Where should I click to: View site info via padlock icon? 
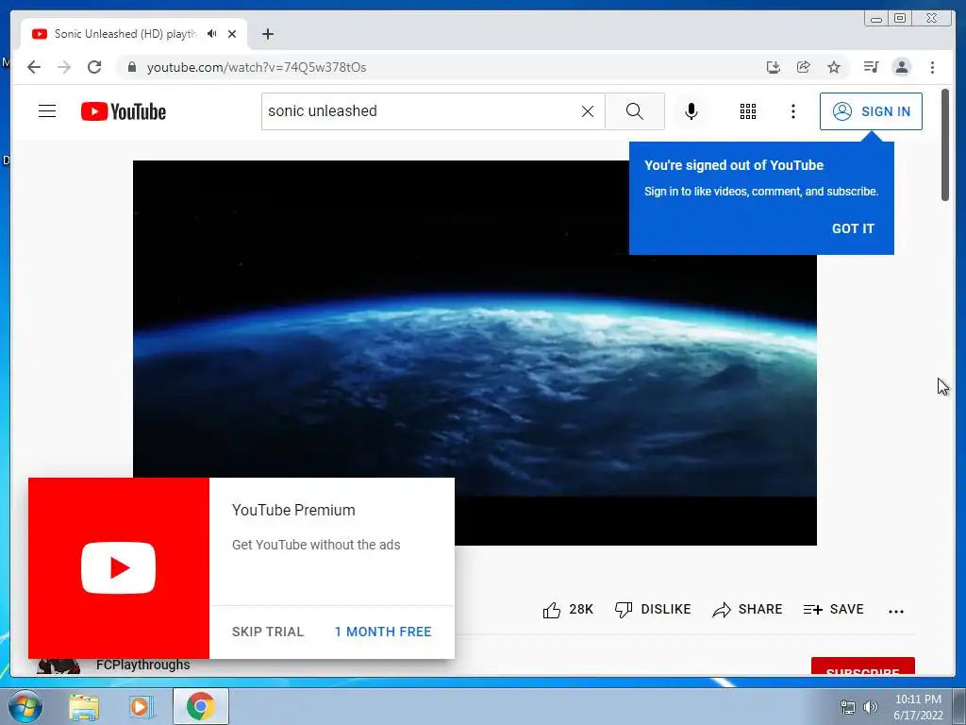(131, 67)
